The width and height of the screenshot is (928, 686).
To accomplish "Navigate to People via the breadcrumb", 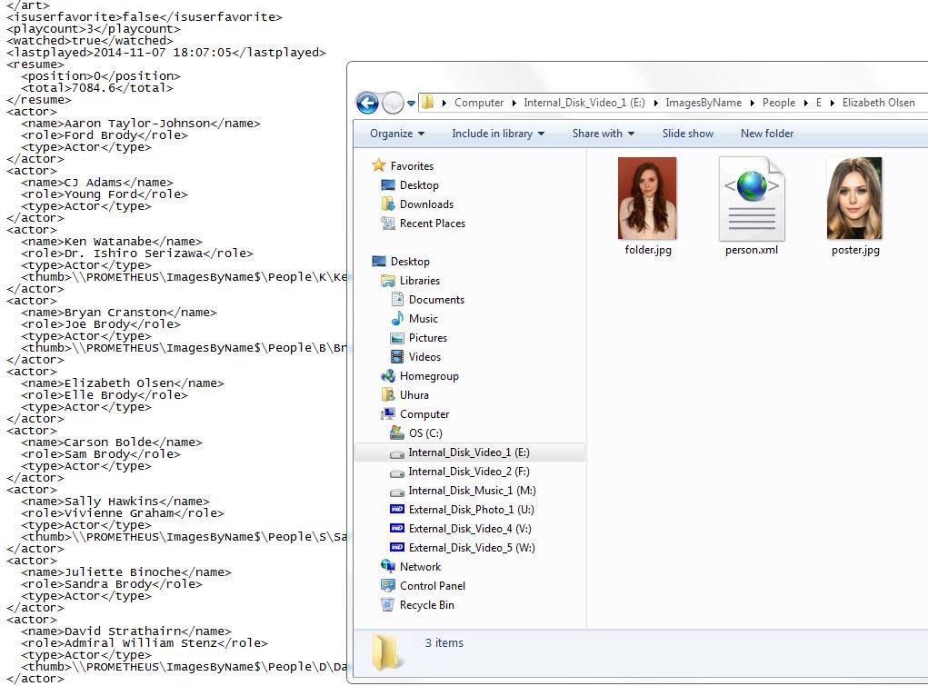I will (778, 103).
